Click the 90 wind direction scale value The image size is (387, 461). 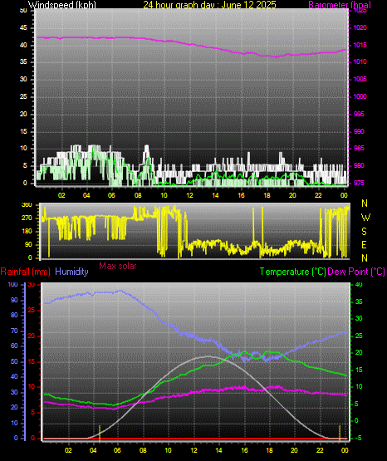(x=28, y=245)
